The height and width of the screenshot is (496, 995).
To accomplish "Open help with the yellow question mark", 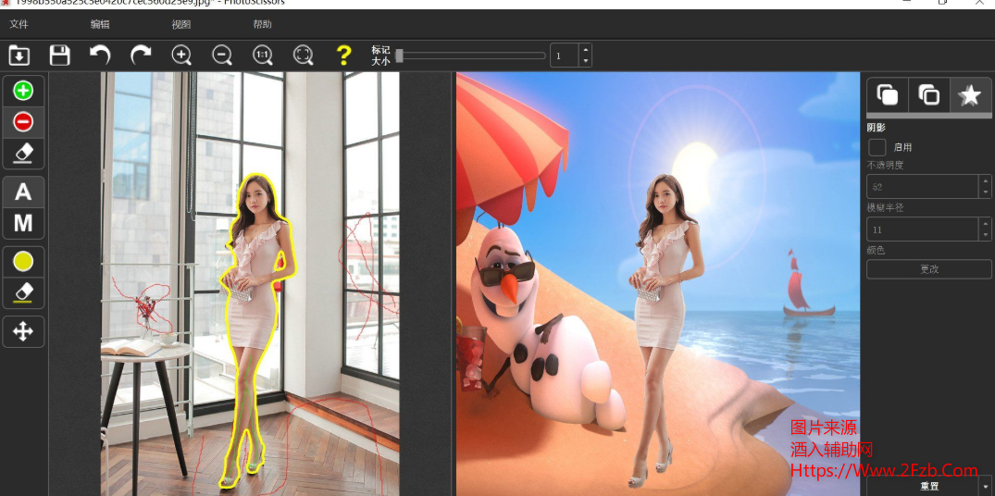I will coord(343,56).
